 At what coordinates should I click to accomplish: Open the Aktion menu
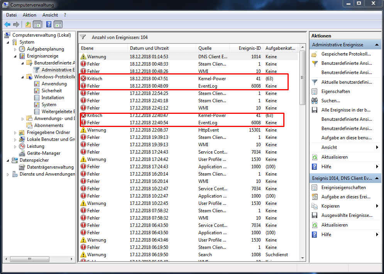pyautogui.click(x=29, y=15)
